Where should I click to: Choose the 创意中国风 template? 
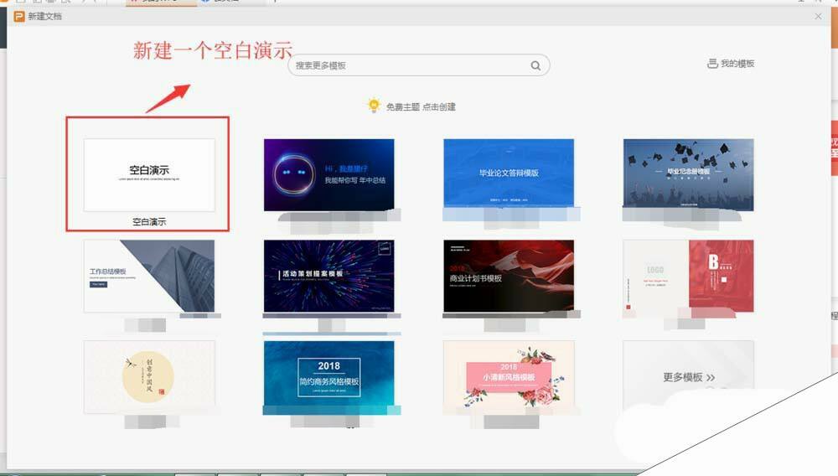pyautogui.click(x=149, y=376)
